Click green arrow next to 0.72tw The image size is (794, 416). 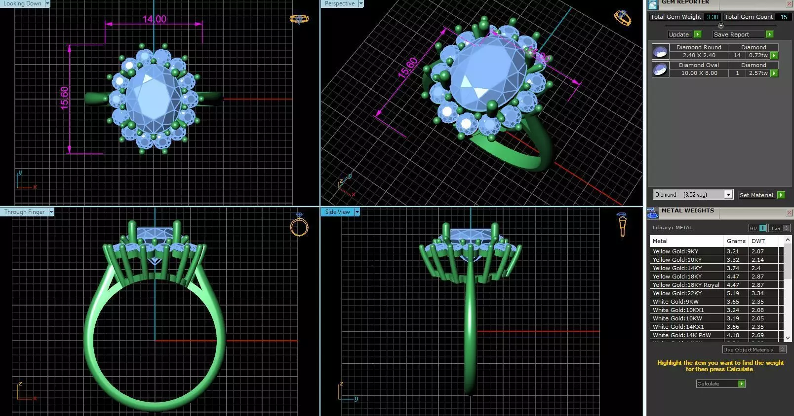pos(774,56)
